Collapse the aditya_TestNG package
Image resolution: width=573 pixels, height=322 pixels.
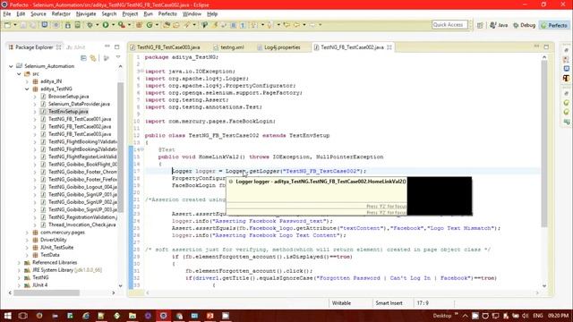27,89
